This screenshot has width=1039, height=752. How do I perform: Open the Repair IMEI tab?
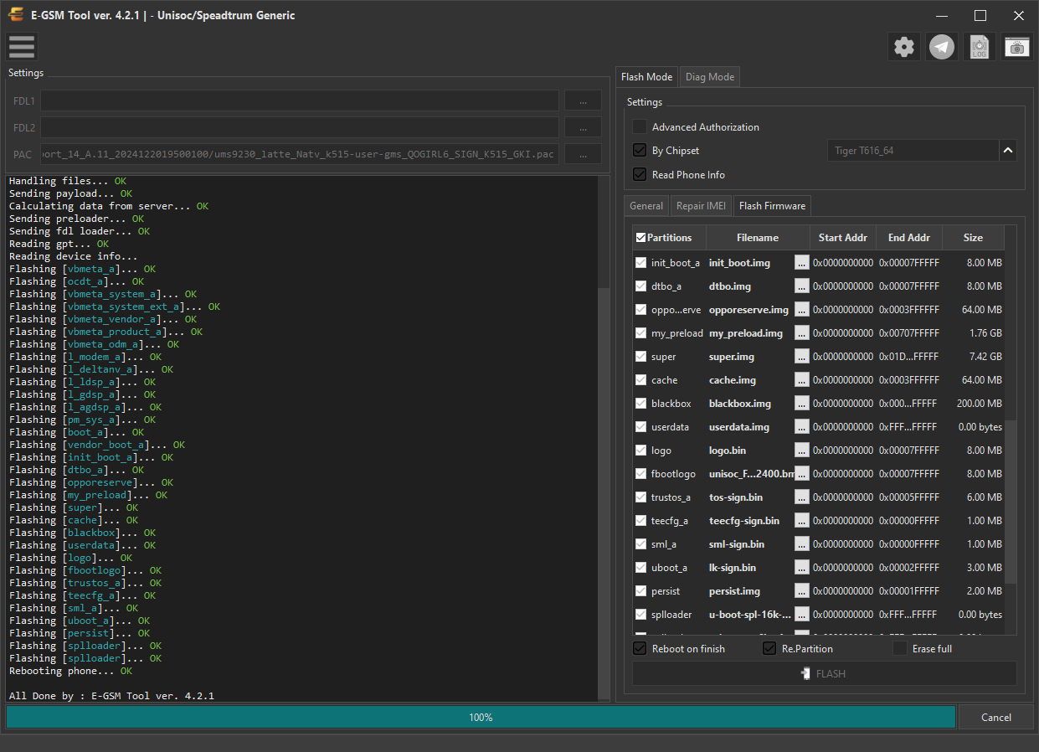pyautogui.click(x=702, y=206)
